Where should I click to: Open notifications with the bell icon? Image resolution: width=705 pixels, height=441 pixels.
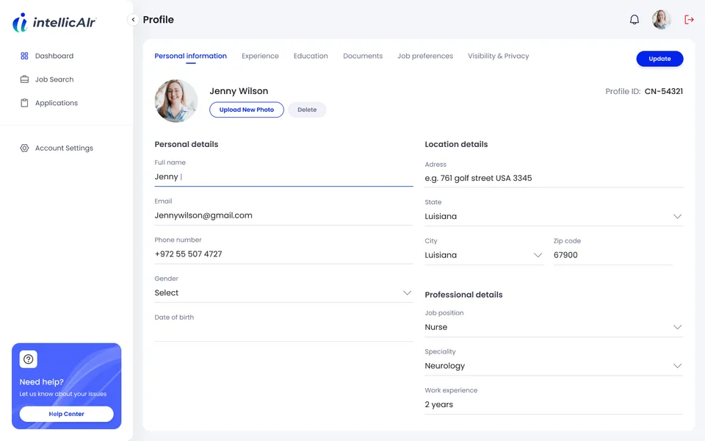pyautogui.click(x=634, y=20)
